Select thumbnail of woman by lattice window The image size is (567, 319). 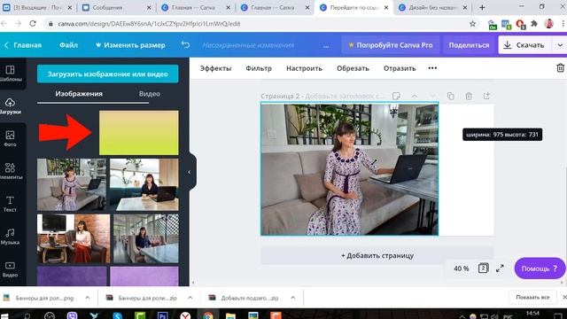pos(146,238)
